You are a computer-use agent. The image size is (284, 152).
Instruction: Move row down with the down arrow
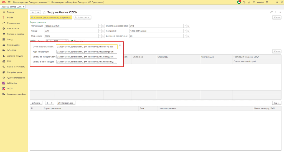(52, 103)
